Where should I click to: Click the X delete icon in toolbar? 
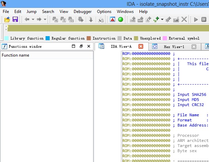click(x=184, y=19)
